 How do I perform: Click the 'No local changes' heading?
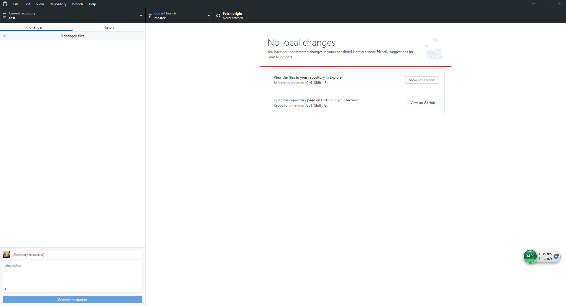(301, 42)
